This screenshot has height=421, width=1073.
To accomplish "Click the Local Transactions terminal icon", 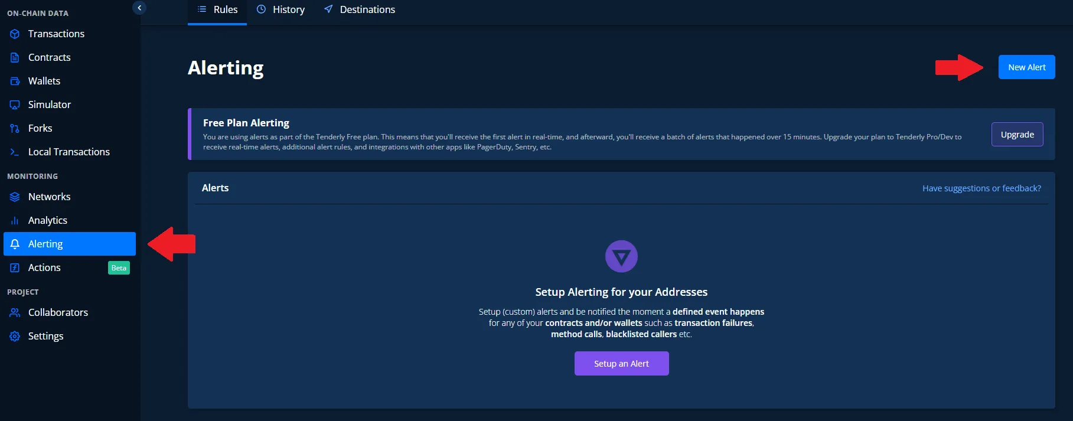I will 15,152.
